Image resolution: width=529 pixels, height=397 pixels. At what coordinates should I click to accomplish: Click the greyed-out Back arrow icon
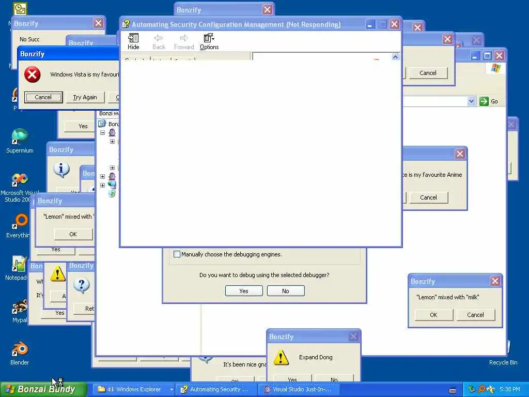click(159, 38)
